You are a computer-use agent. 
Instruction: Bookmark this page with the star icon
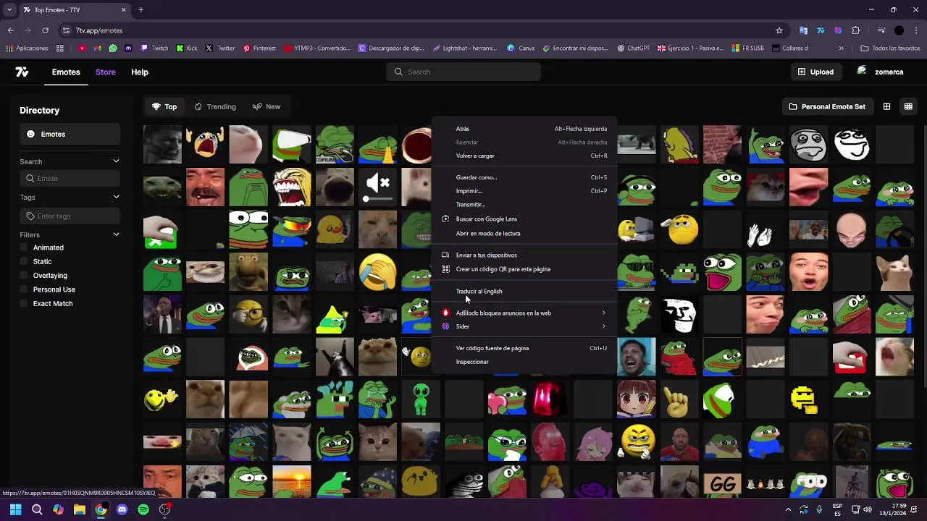pyautogui.click(x=779, y=30)
